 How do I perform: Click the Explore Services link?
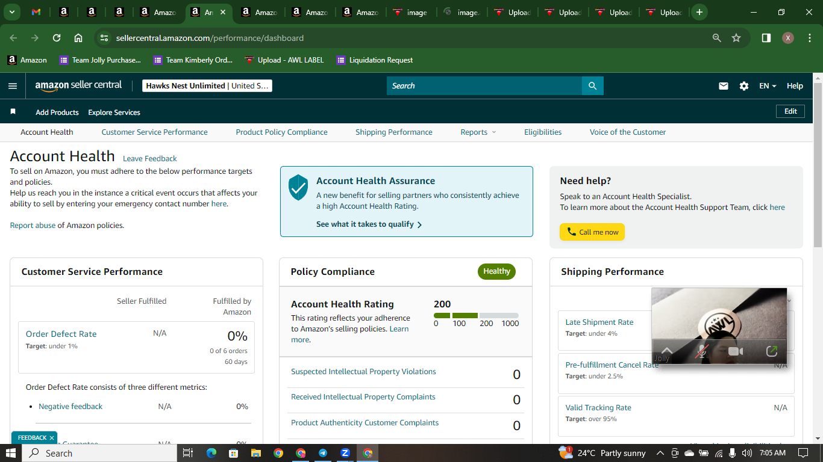(x=114, y=112)
